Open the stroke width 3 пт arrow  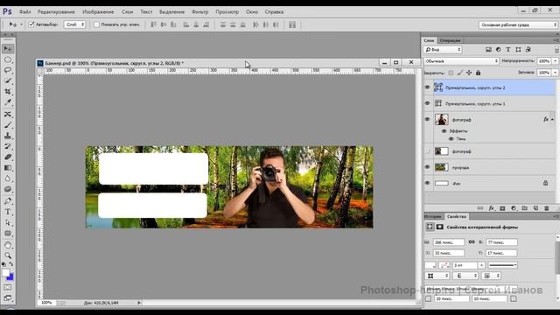pos(481,265)
